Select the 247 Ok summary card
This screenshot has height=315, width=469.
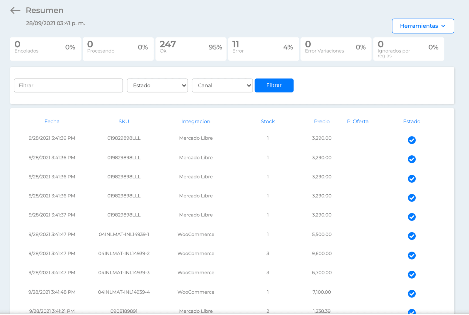point(191,49)
